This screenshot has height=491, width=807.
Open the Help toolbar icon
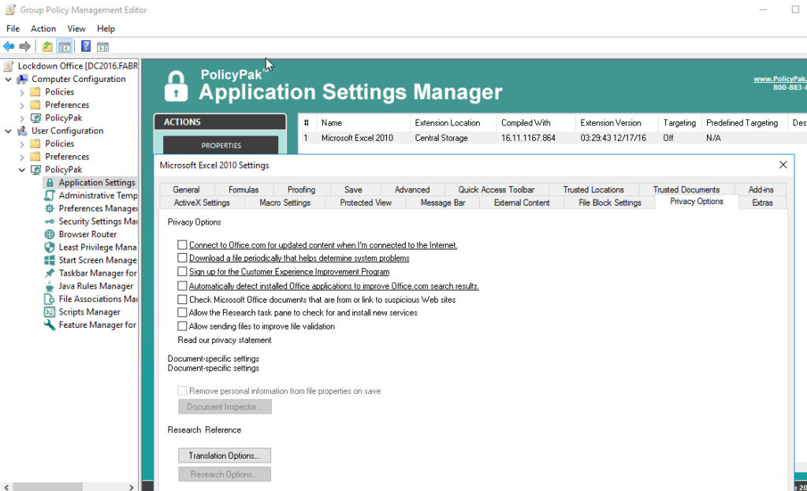(x=86, y=46)
